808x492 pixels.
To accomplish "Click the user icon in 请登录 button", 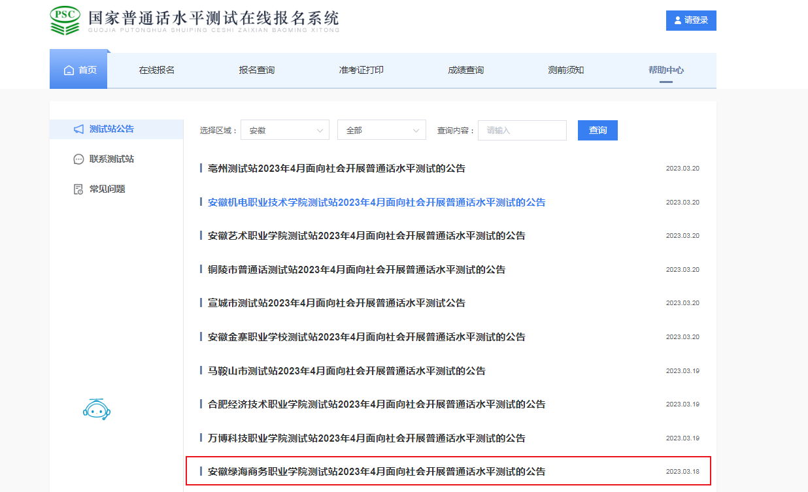I will pos(677,21).
